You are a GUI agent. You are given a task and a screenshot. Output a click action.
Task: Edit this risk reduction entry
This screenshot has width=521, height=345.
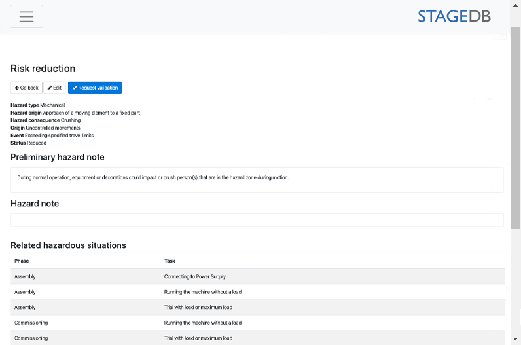click(54, 88)
